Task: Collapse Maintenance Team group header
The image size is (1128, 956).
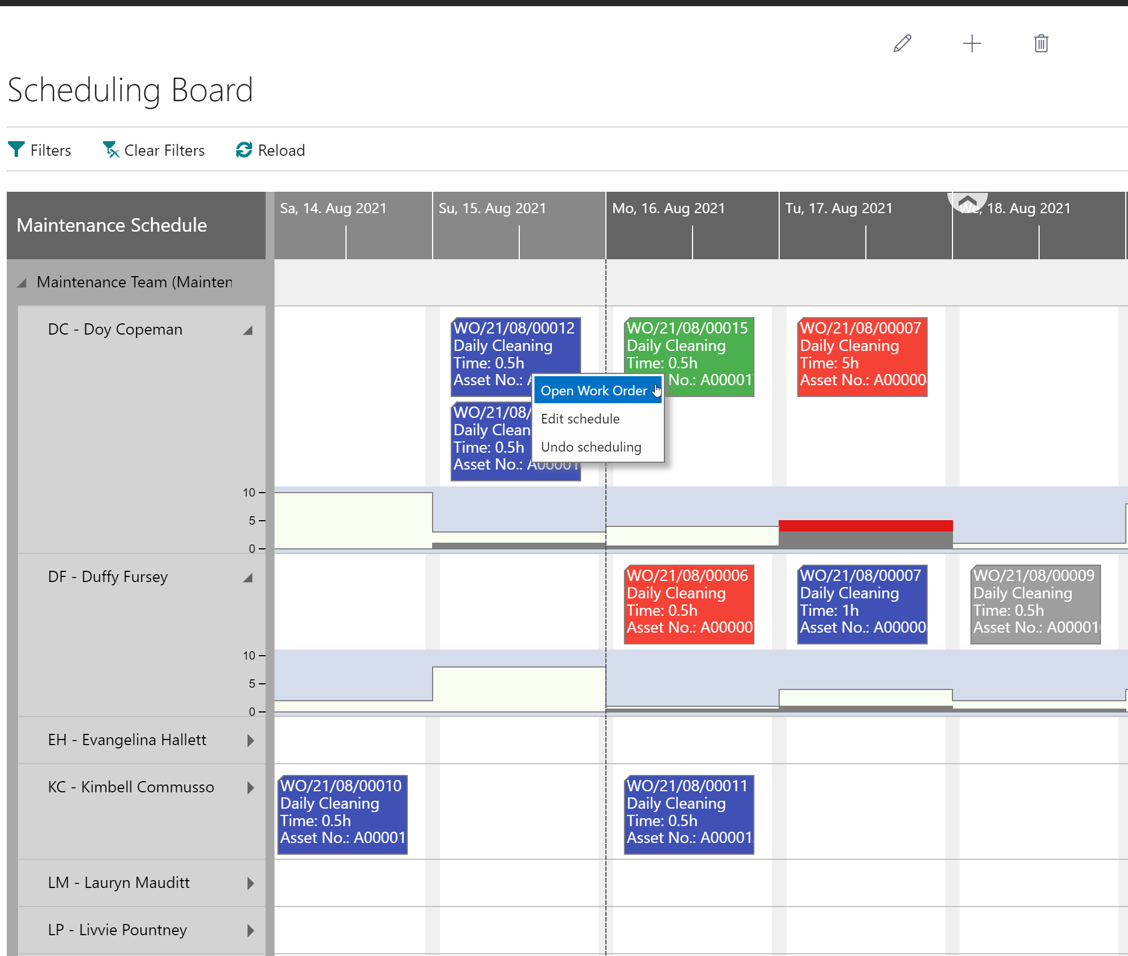Action: pyautogui.click(x=23, y=282)
